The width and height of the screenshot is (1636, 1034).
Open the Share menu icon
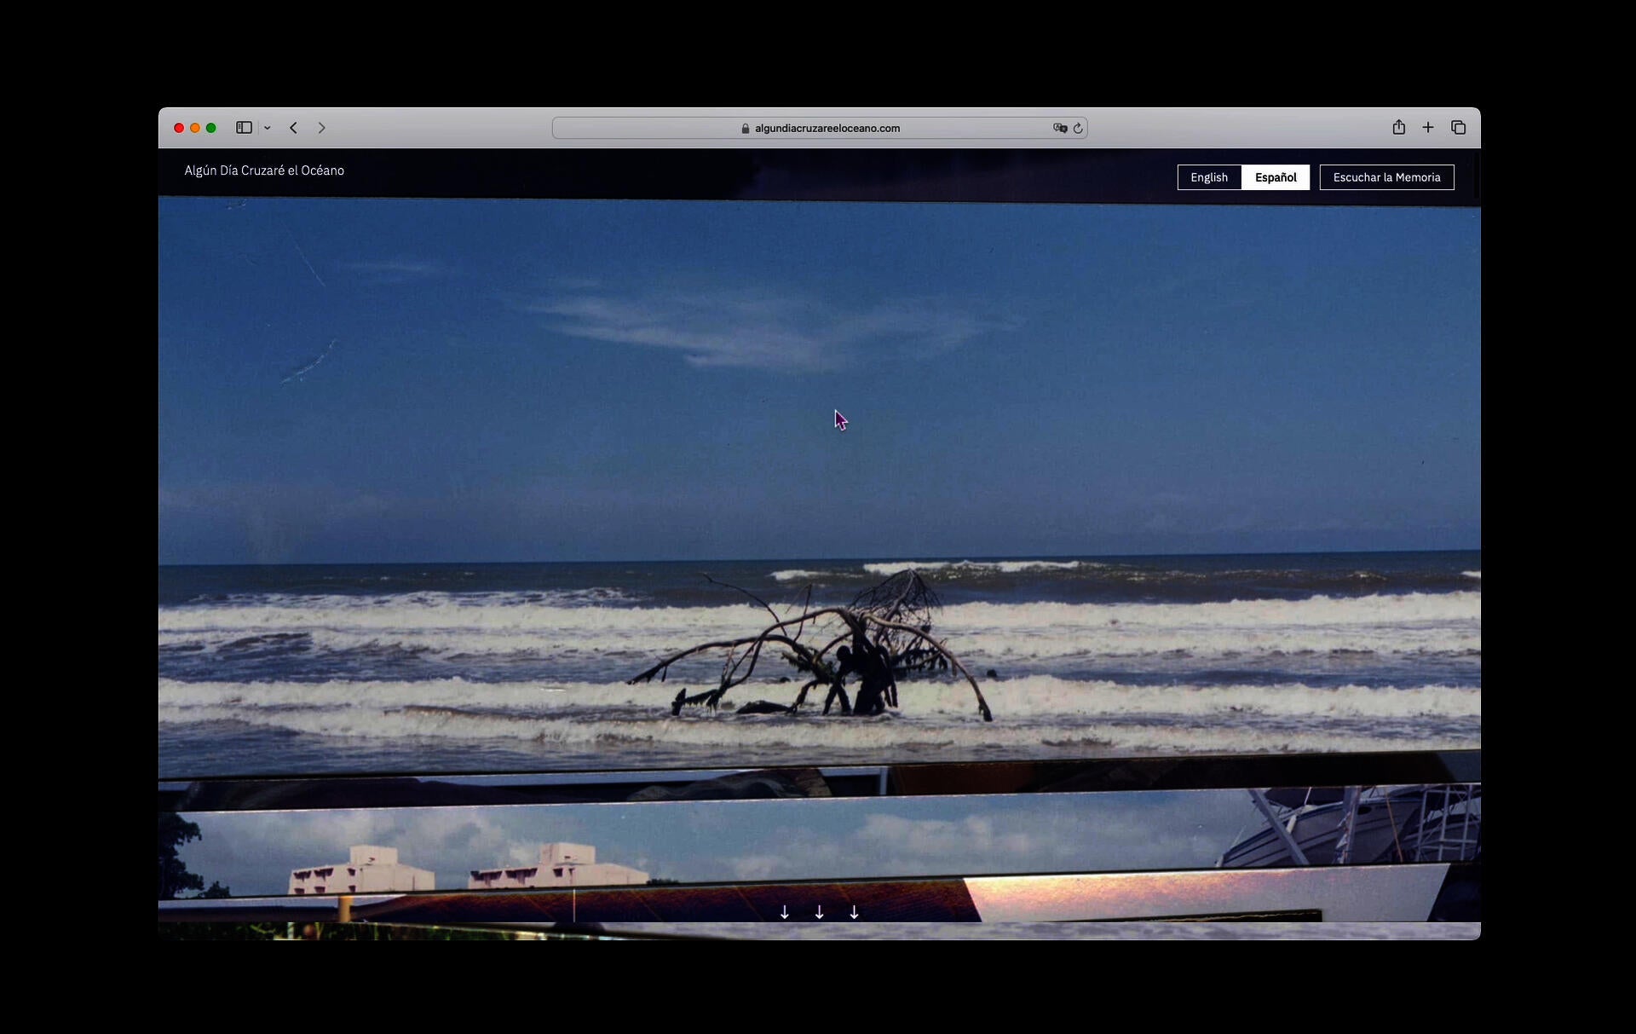1398,127
